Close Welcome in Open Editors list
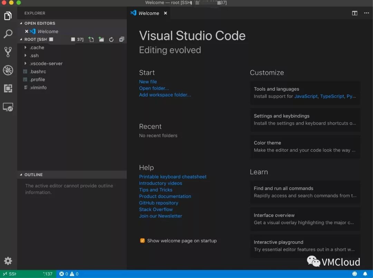This screenshot has height=278, width=373. [27, 31]
